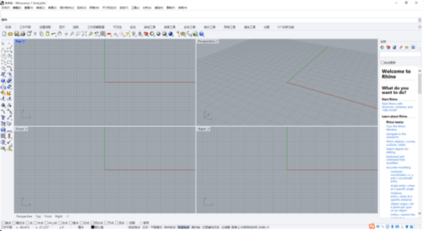Open the Select objects for editing link
The height and width of the screenshot is (231, 424).
397,150
